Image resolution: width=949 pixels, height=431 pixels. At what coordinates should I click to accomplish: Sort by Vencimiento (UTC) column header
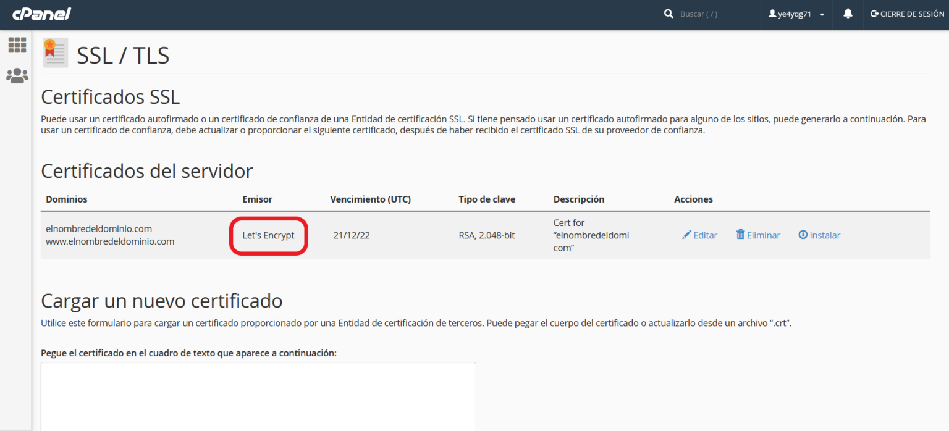370,199
